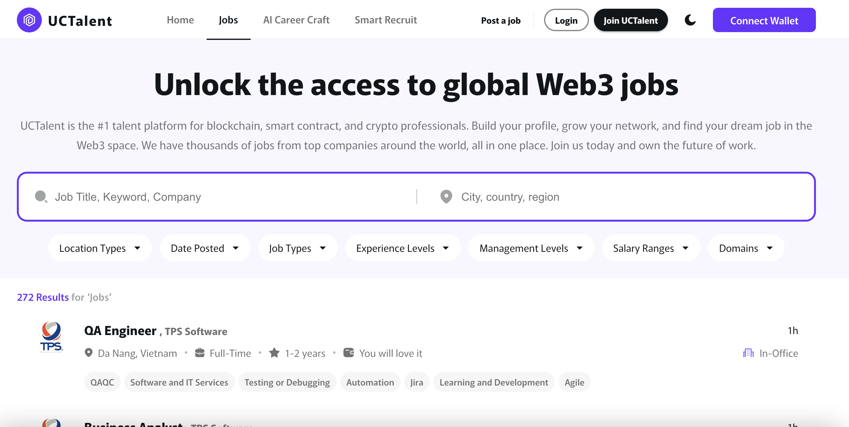Expand the Experience Levels filter
The width and height of the screenshot is (849, 427).
click(x=402, y=248)
